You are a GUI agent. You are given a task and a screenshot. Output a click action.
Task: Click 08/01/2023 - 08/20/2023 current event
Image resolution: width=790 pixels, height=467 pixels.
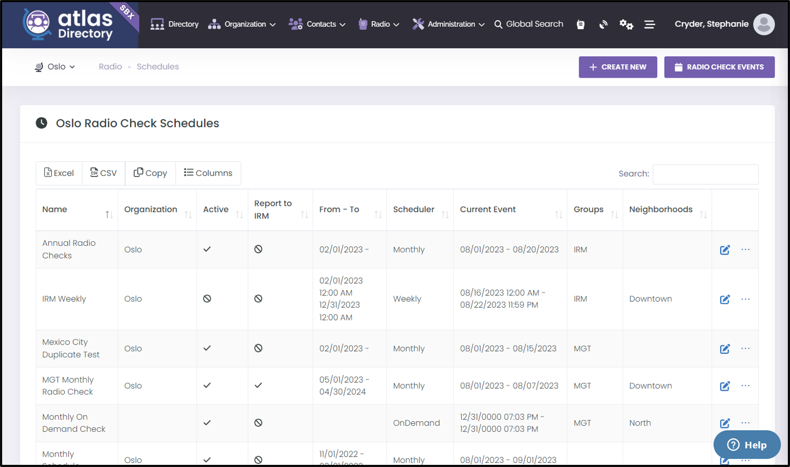pyautogui.click(x=509, y=249)
